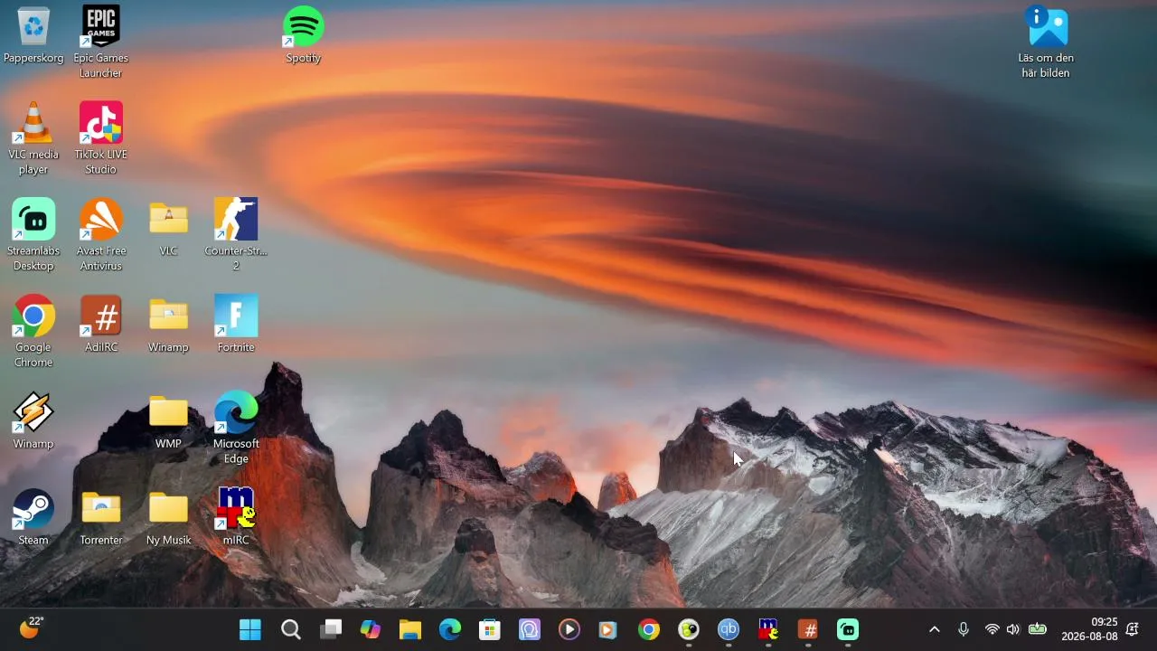
Task: Open Microsoft Edge from the taskbar
Action: 449,629
